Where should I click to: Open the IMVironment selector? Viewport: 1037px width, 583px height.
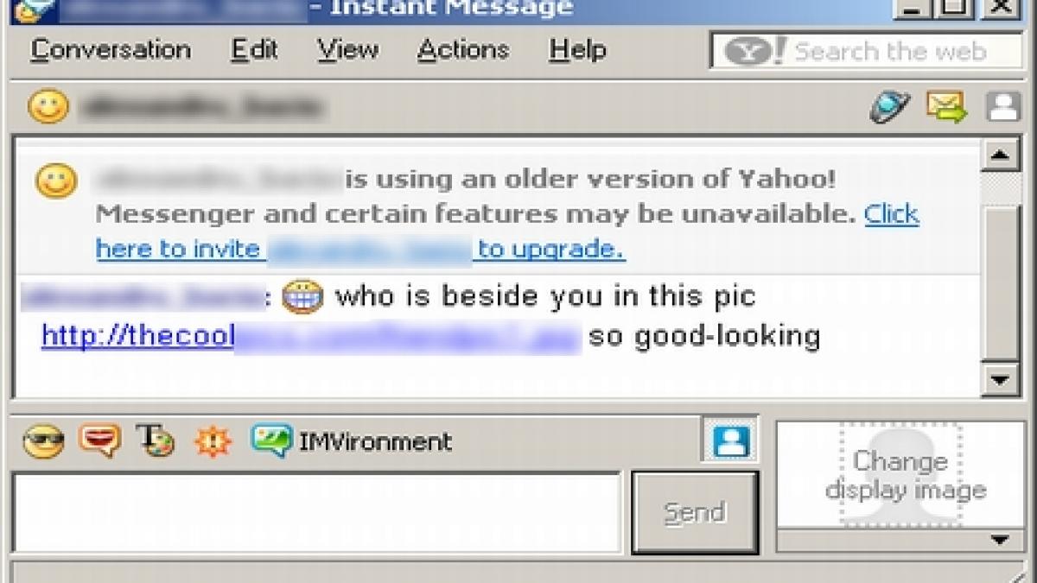[352, 441]
